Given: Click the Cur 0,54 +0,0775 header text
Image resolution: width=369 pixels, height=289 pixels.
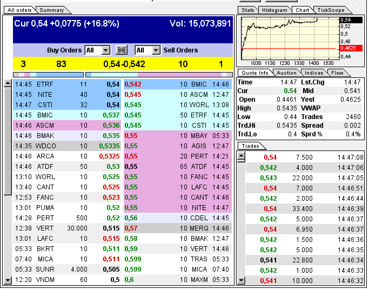Looking at the screenshot, I should point(66,24).
